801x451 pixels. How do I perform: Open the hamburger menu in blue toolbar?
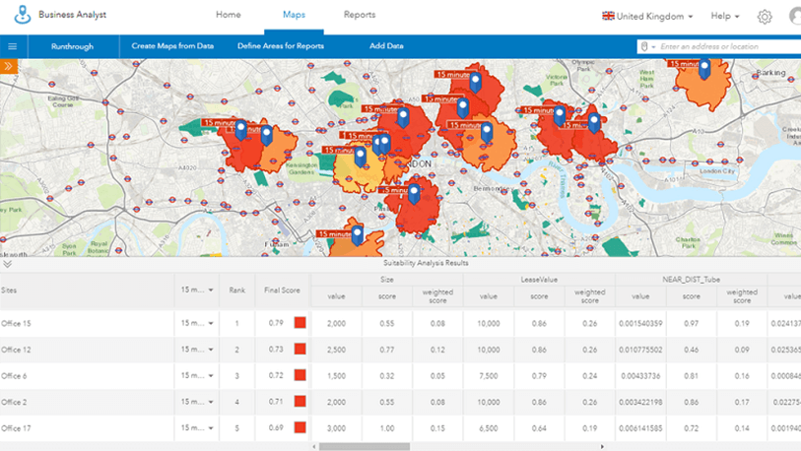[13, 46]
